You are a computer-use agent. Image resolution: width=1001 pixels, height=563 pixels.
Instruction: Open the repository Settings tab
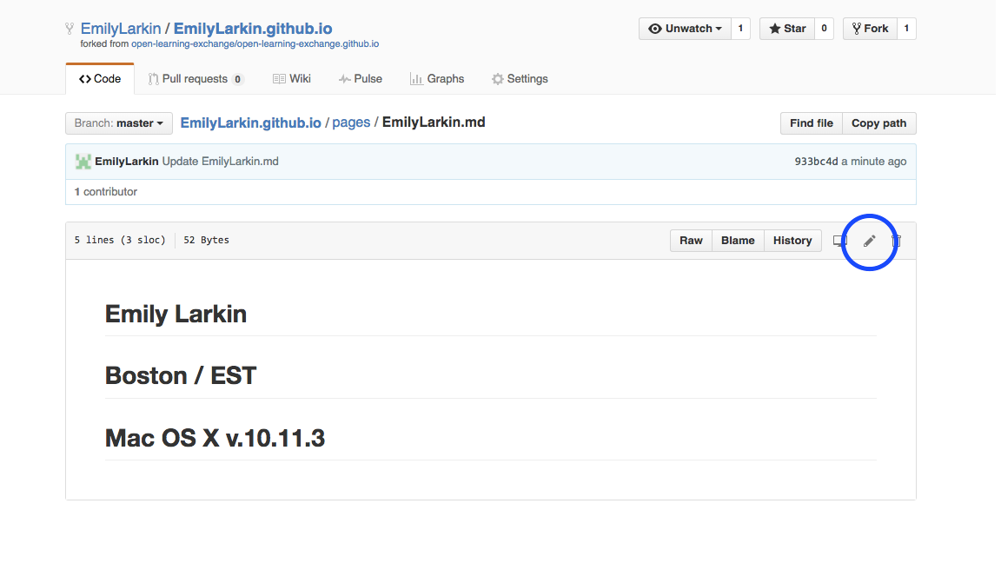(x=520, y=79)
